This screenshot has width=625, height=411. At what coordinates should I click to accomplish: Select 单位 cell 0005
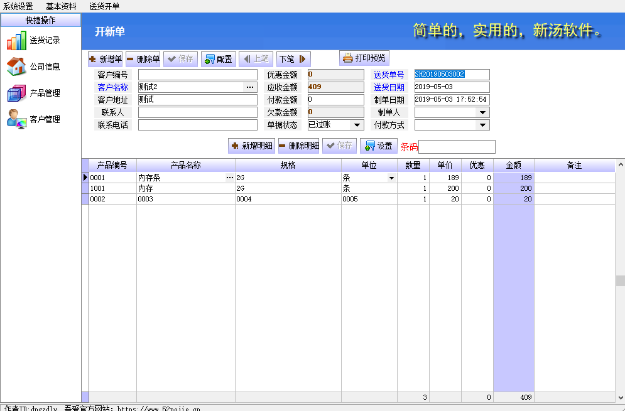369,199
